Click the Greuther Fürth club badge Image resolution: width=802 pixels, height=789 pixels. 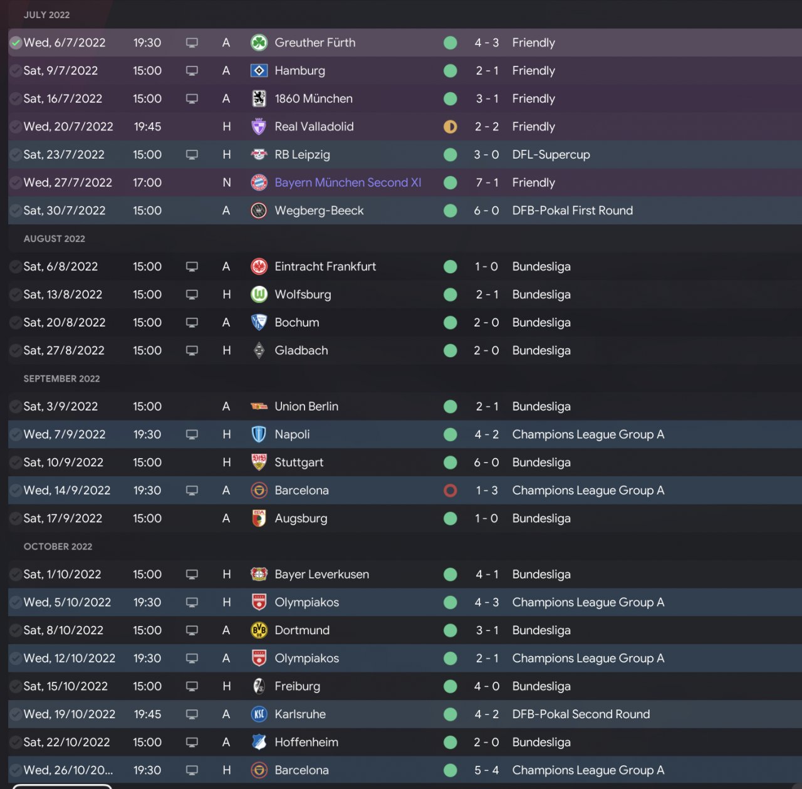pyautogui.click(x=259, y=43)
